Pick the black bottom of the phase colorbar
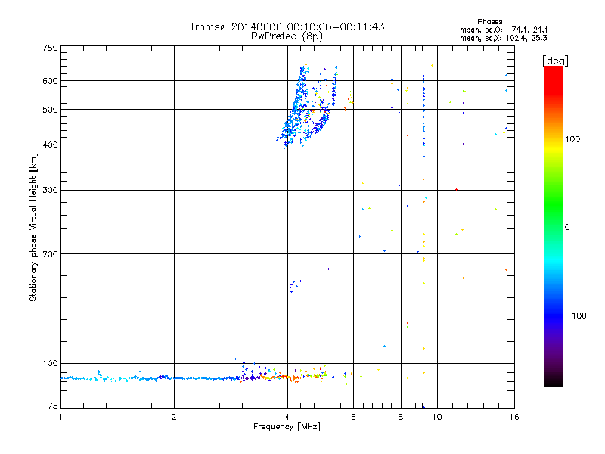The width and height of the screenshot is (605, 454). pyautogui.click(x=554, y=381)
